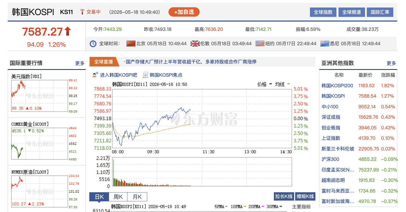Open the NYMEX原油[CL00Y] mini chart

pyautogui.click(x=39, y=191)
